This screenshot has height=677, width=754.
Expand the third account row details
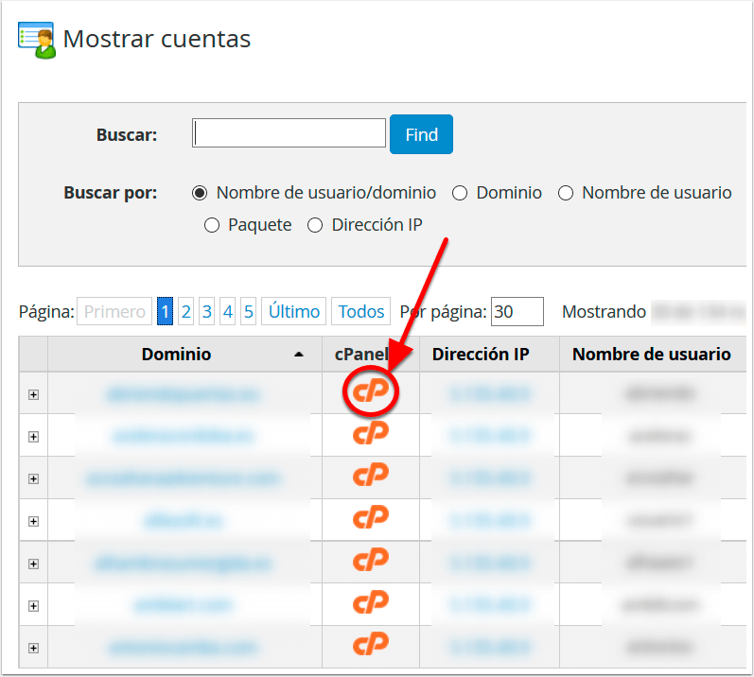coord(33,479)
